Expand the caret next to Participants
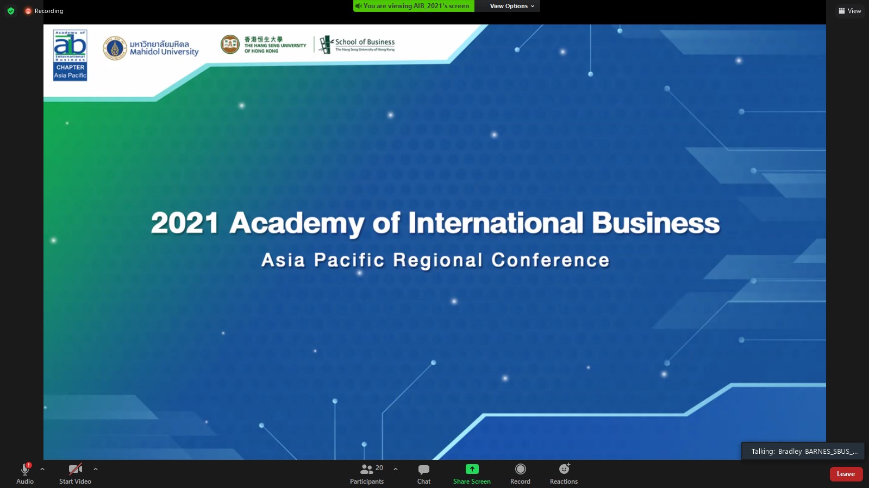Screen dimensions: 869x488 point(396,469)
